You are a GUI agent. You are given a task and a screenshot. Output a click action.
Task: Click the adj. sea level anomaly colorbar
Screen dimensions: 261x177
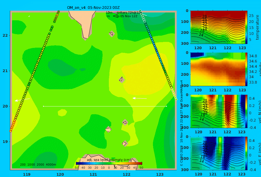tap(109, 163)
